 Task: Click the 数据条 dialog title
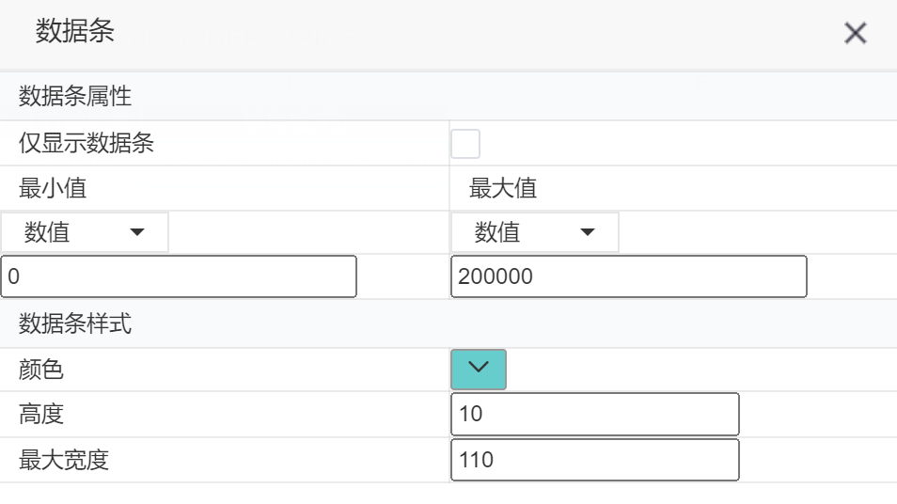[75, 31]
